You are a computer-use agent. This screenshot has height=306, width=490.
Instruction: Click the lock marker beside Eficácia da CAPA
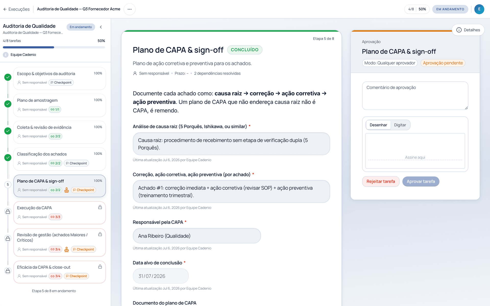point(8,271)
